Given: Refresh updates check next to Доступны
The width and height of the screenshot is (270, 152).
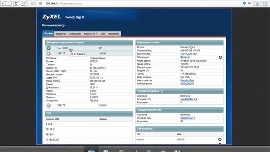Looking at the screenshot, I should point(220,57).
